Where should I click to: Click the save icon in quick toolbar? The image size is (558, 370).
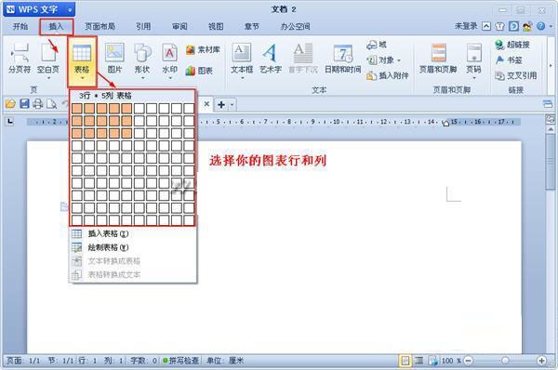tap(24, 104)
